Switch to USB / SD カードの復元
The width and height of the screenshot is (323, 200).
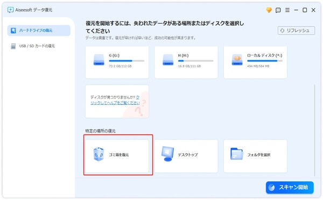39,46
